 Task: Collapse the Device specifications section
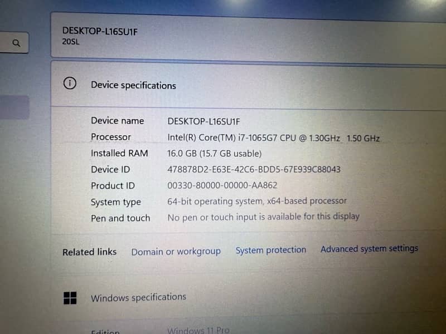pos(248,85)
